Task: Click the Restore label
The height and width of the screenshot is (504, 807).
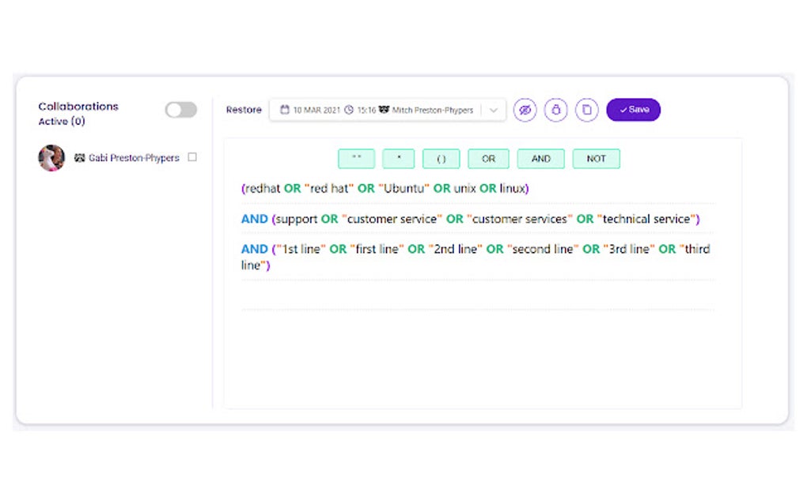Action: [x=243, y=110]
